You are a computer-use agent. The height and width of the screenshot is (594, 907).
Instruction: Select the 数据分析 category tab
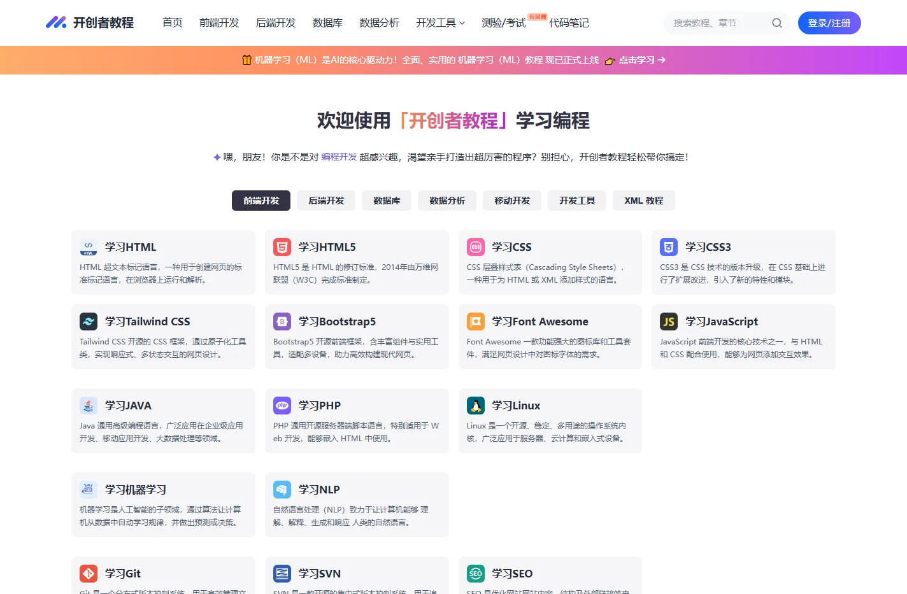(447, 201)
